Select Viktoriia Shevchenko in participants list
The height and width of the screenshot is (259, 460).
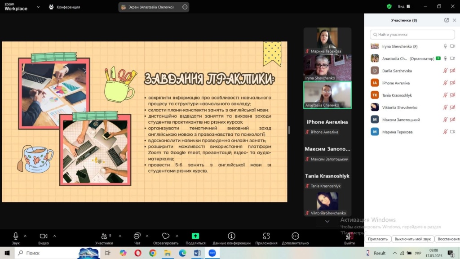pos(399,107)
